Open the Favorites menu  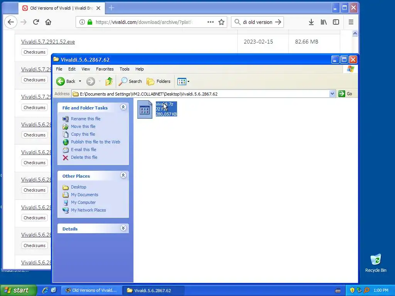point(105,69)
